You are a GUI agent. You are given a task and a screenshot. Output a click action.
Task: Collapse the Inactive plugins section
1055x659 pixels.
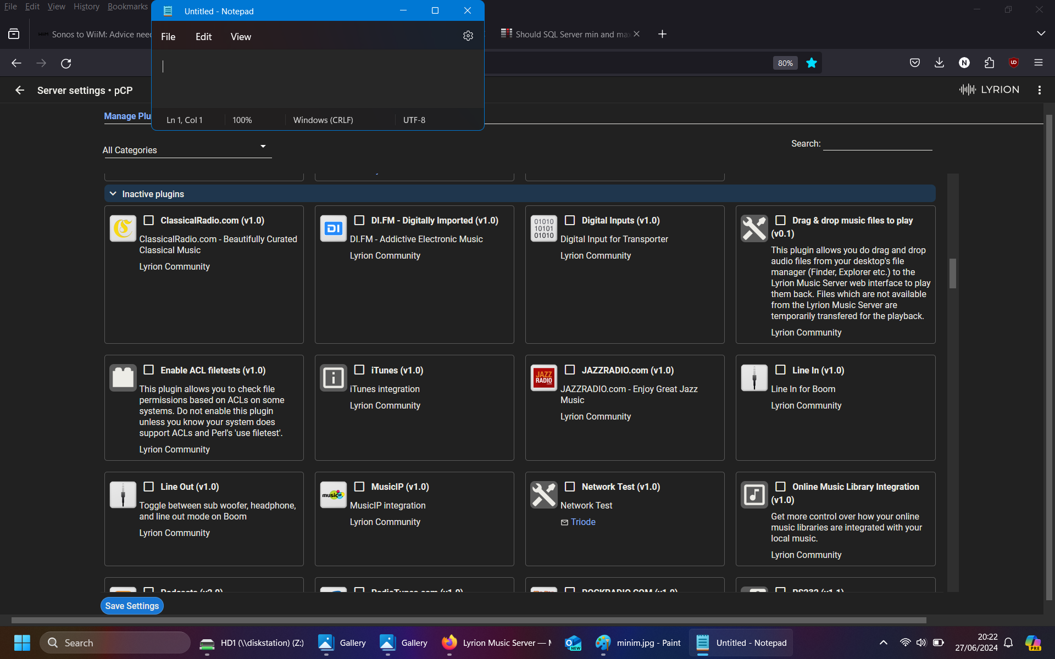[x=113, y=194]
